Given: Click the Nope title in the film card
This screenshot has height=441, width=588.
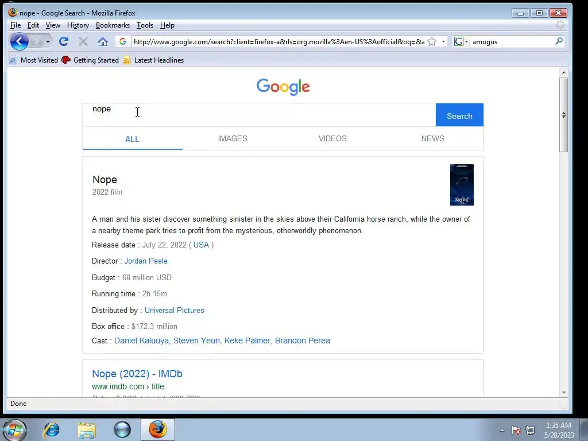Looking at the screenshot, I should [105, 180].
